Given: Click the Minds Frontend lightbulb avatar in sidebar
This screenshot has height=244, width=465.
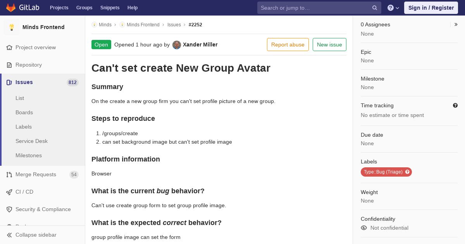Looking at the screenshot, I should [12, 27].
